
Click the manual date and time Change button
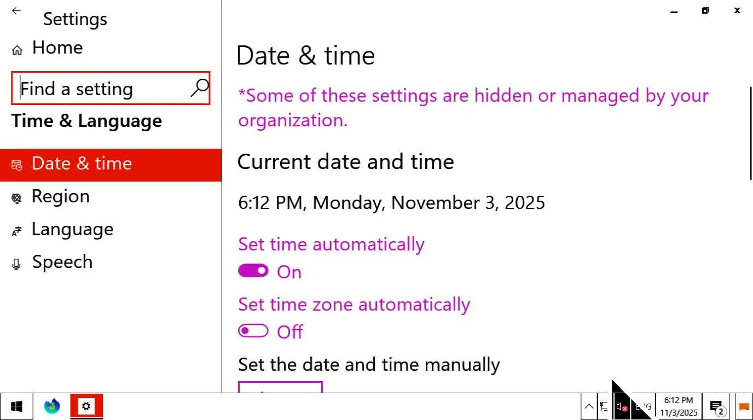[x=280, y=388]
